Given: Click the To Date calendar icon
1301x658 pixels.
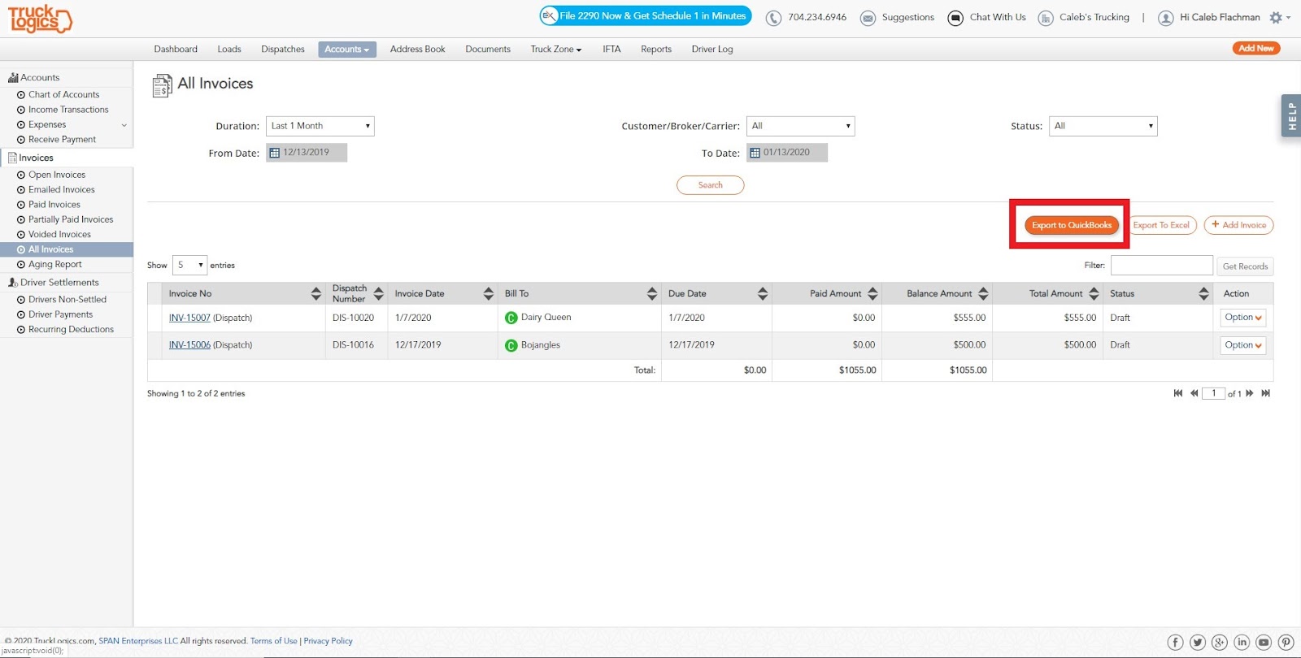Looking at the screenshot, I should point(755,153).
